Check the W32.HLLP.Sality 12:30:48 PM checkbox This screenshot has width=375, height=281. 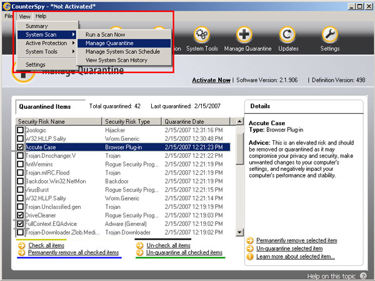pyautogui.click(x=21, y=138)
